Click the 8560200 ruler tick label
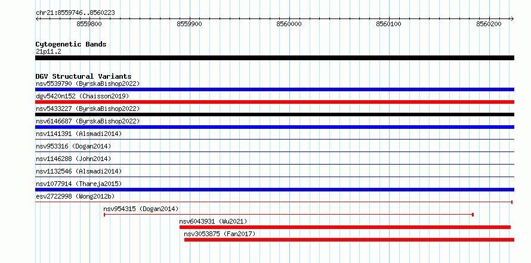531x263 pixels. tap(489, 24)
